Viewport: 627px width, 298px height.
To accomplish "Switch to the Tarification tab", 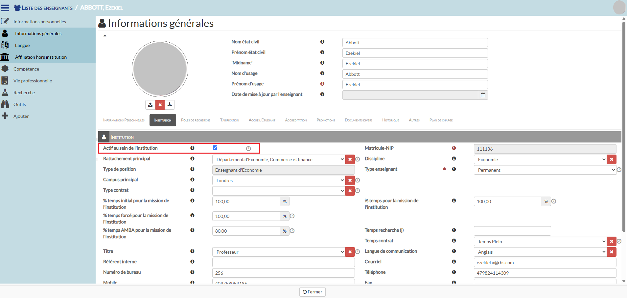I will (229, 120).
